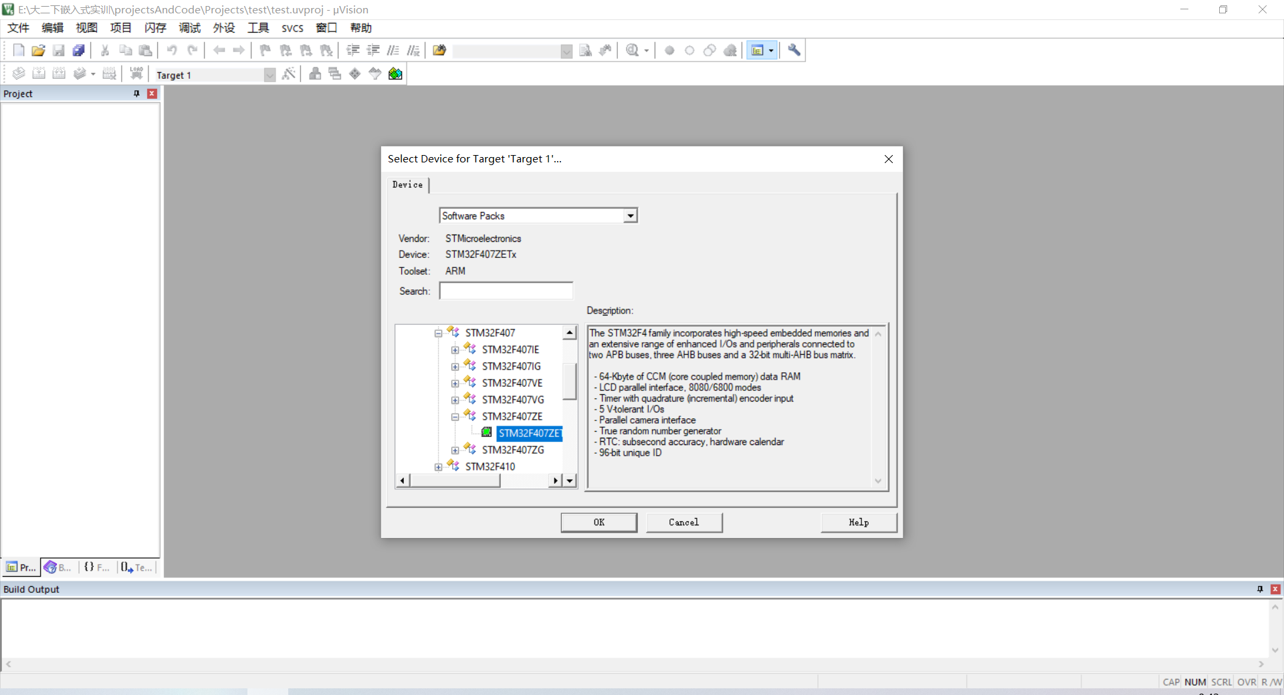Expand the STM32F407IE node

click(455, 350)
